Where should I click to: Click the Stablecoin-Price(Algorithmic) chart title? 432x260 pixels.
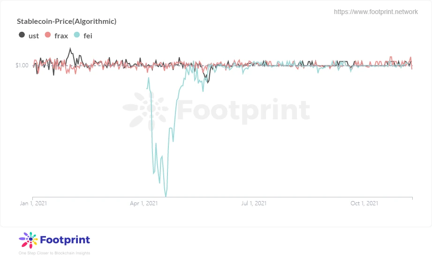(67, 22)
